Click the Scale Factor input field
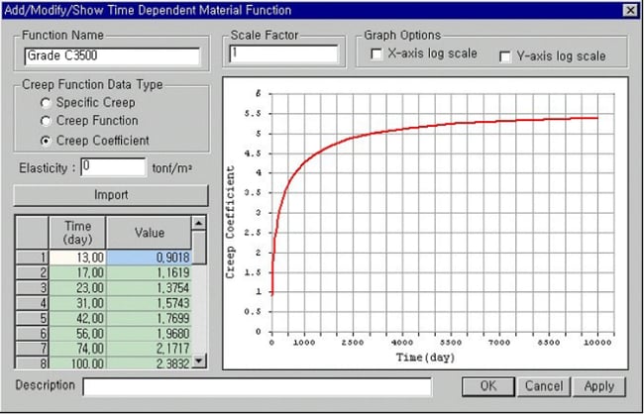644x415 pixels. 283,53
